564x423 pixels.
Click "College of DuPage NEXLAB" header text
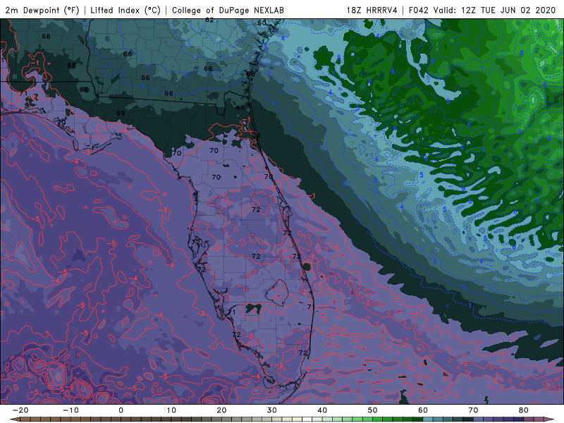click(x=228, y=10)
